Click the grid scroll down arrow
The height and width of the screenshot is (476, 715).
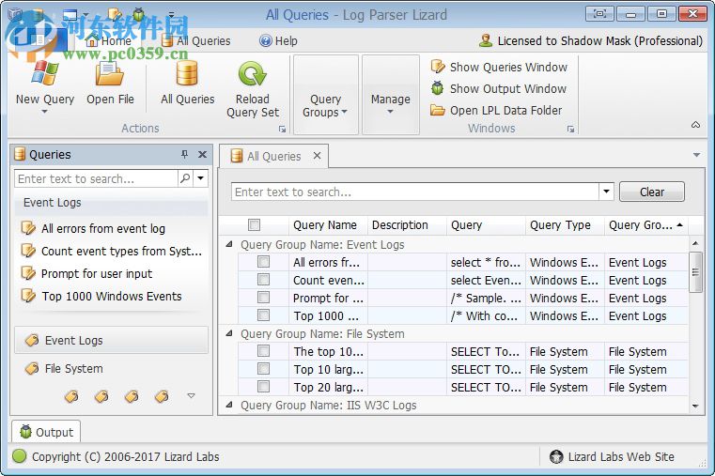click(x=695, y=406)
